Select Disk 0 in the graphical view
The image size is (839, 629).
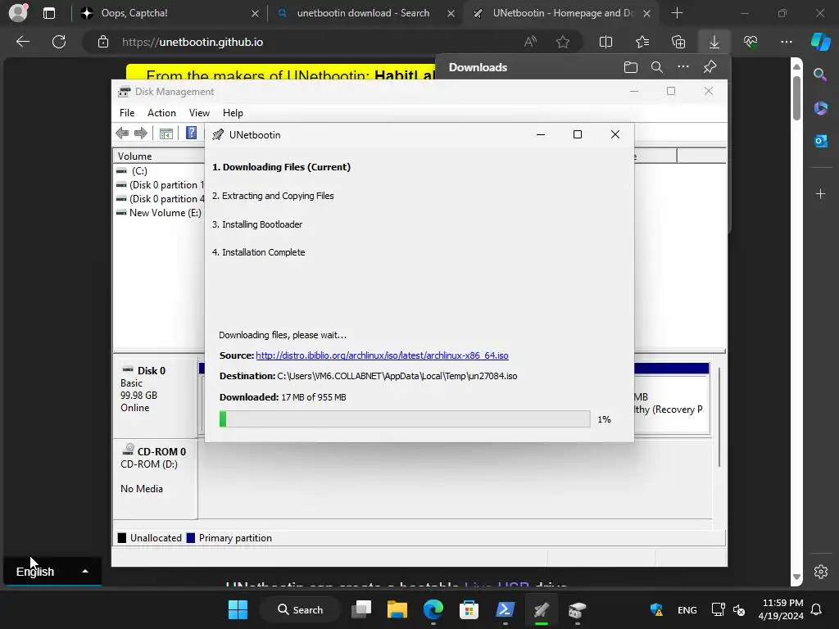click(155, 398)
